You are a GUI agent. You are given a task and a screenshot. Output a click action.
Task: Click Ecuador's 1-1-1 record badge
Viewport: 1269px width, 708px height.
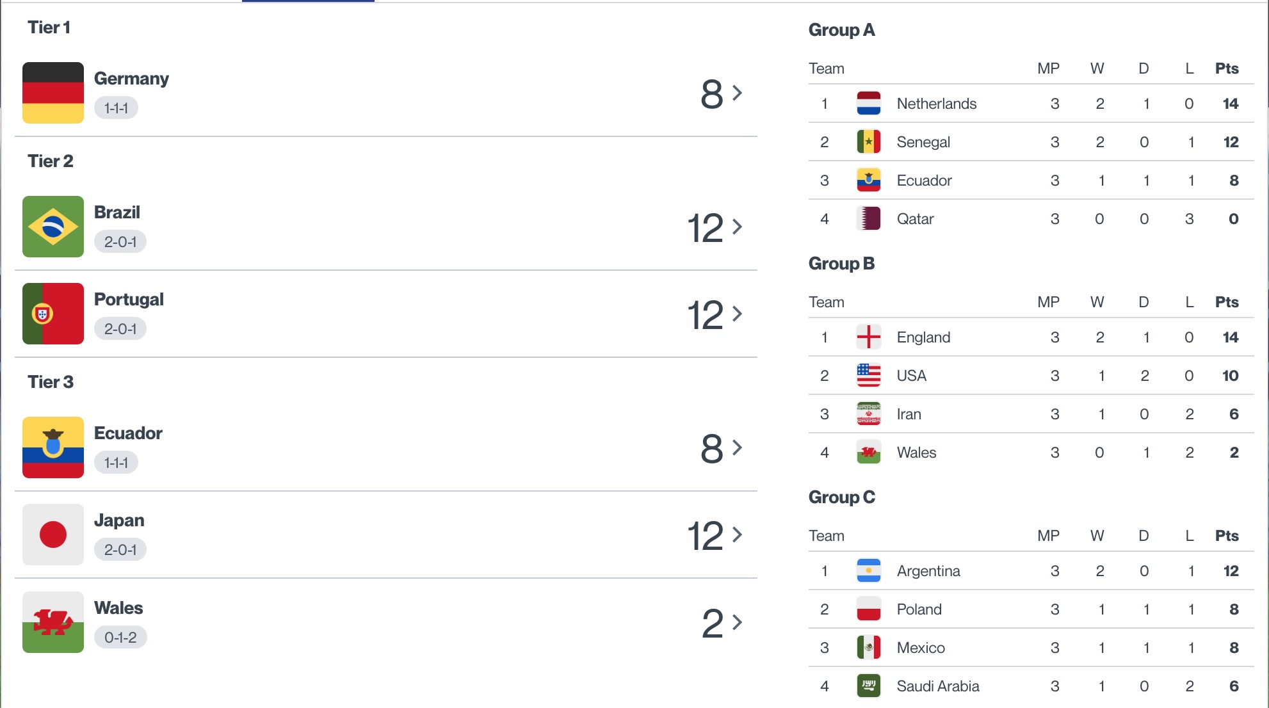[116, 463]
